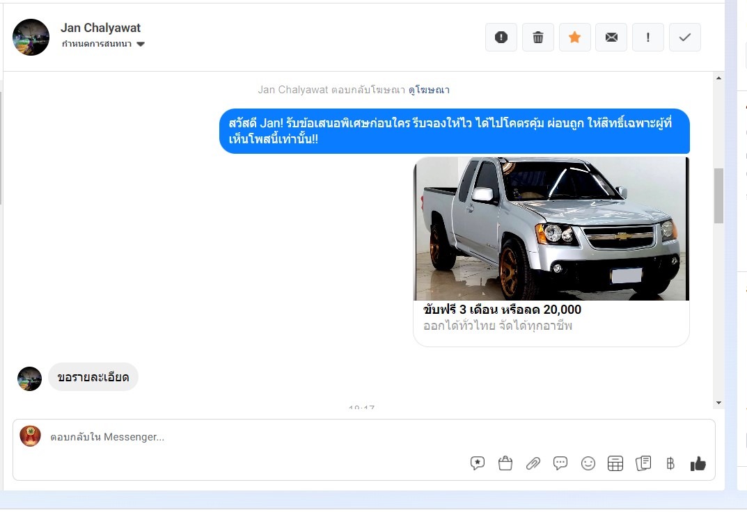Open Jan Chalyawat's header profile picture
The width and height of the screenshot is (747, 526).
31,37
